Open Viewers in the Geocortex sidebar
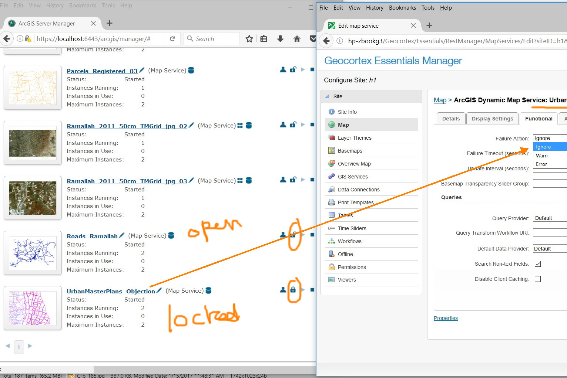 coord(372,280)
